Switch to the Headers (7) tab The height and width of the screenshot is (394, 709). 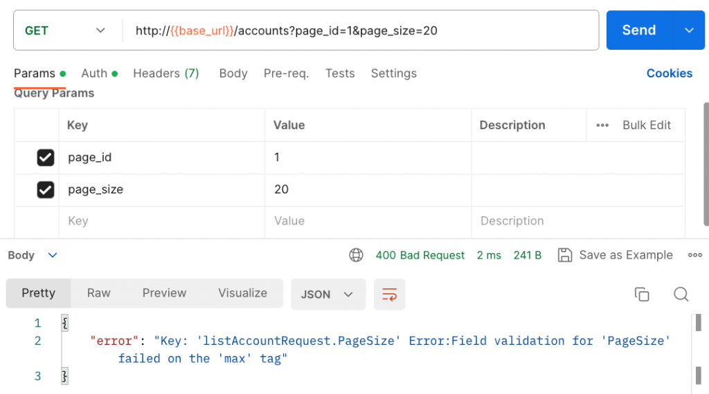(x=166, y=73)
